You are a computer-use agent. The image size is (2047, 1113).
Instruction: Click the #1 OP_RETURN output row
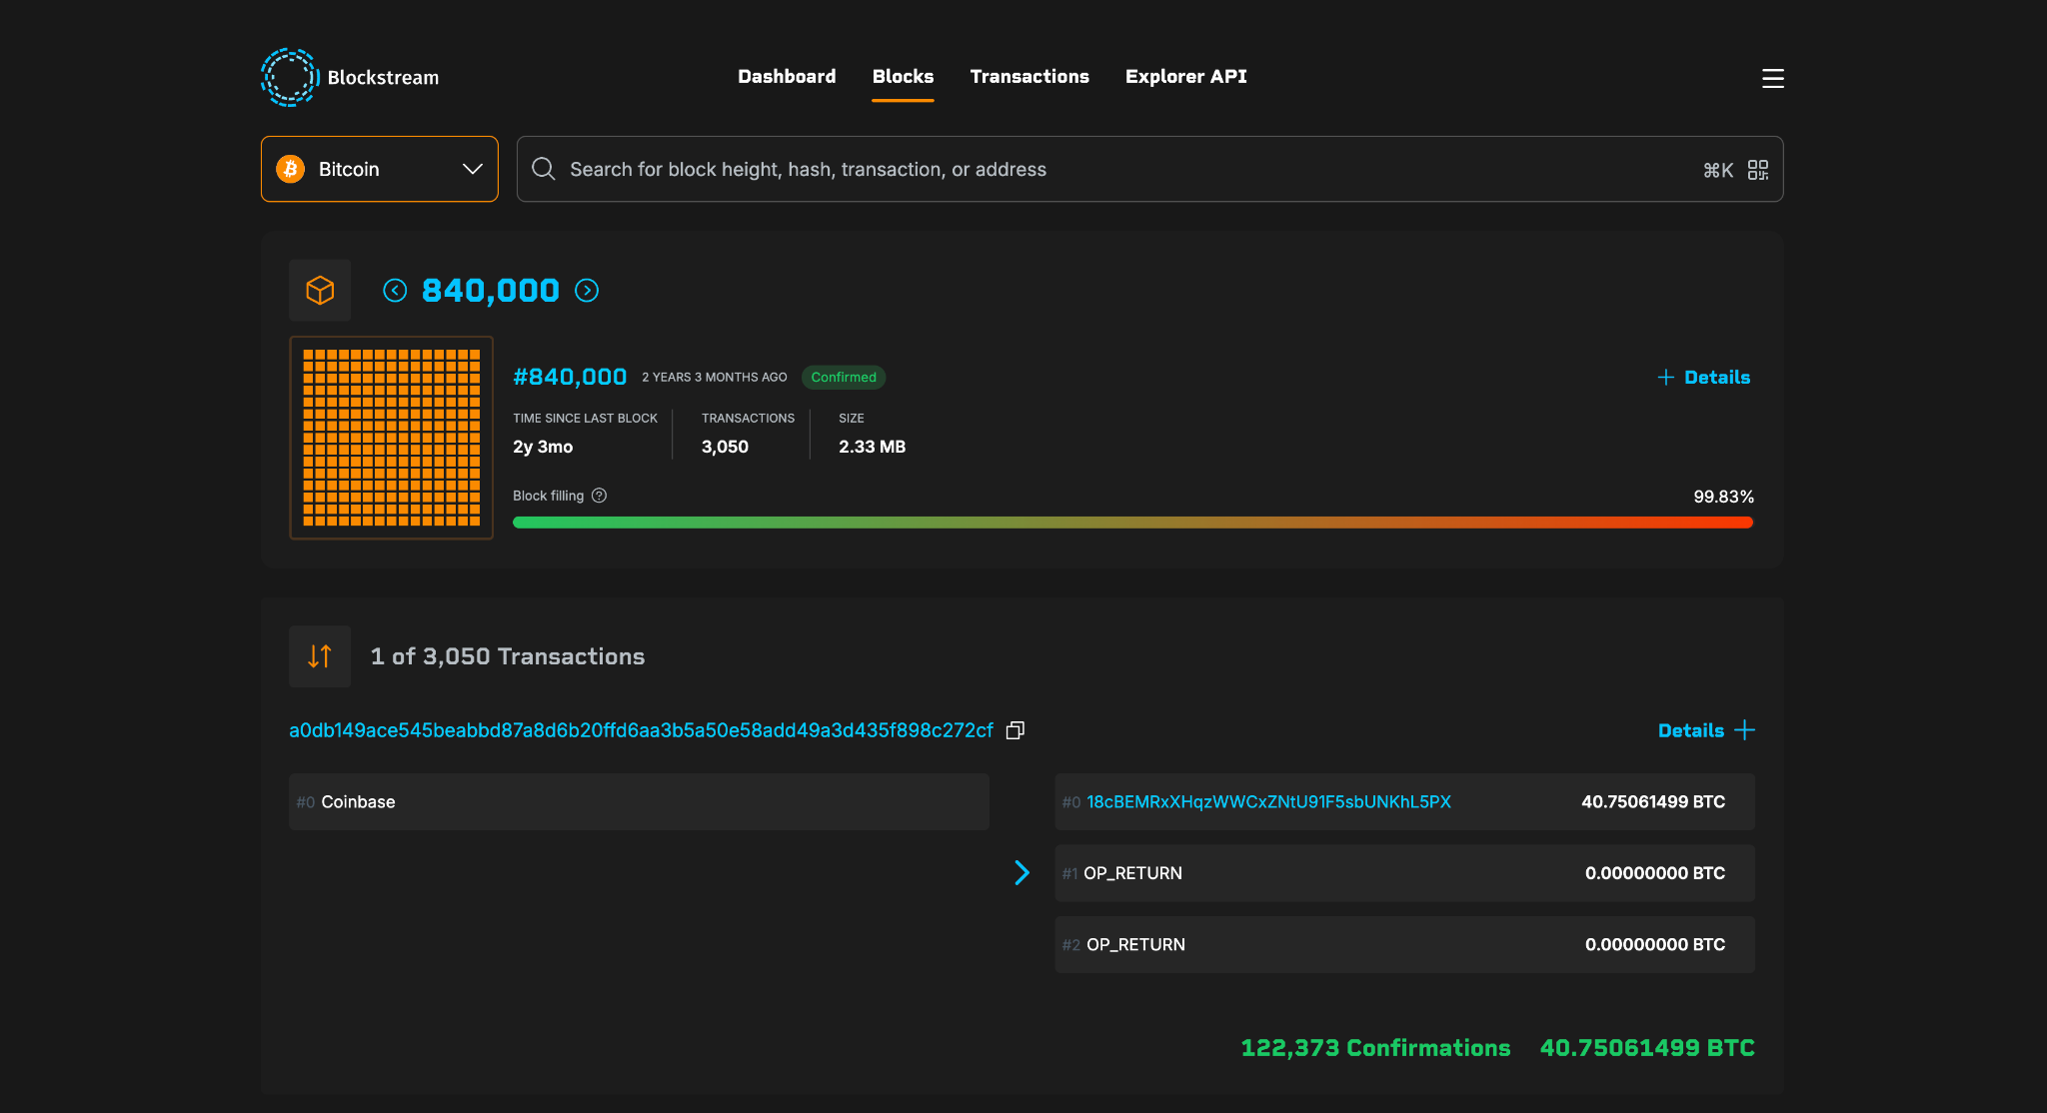point(1404,873)
